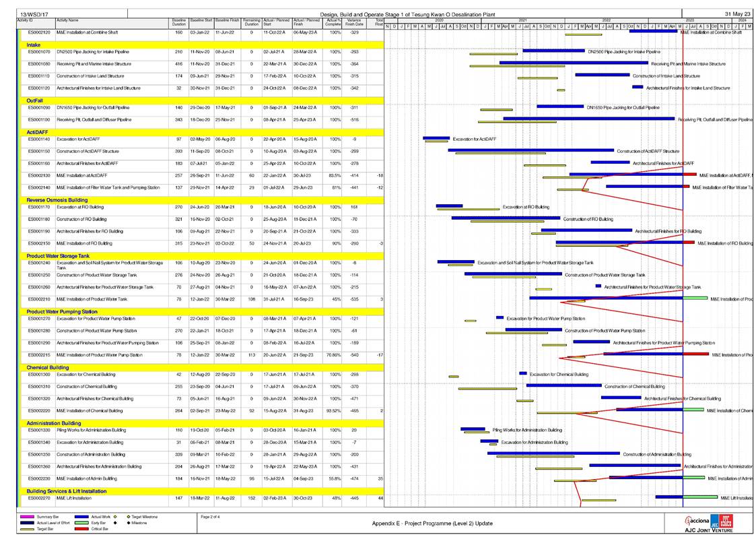The width and height of the screenshot is (756, 535).
Task: Click the olive Target Bar legend icon
Action: point(28,529)
